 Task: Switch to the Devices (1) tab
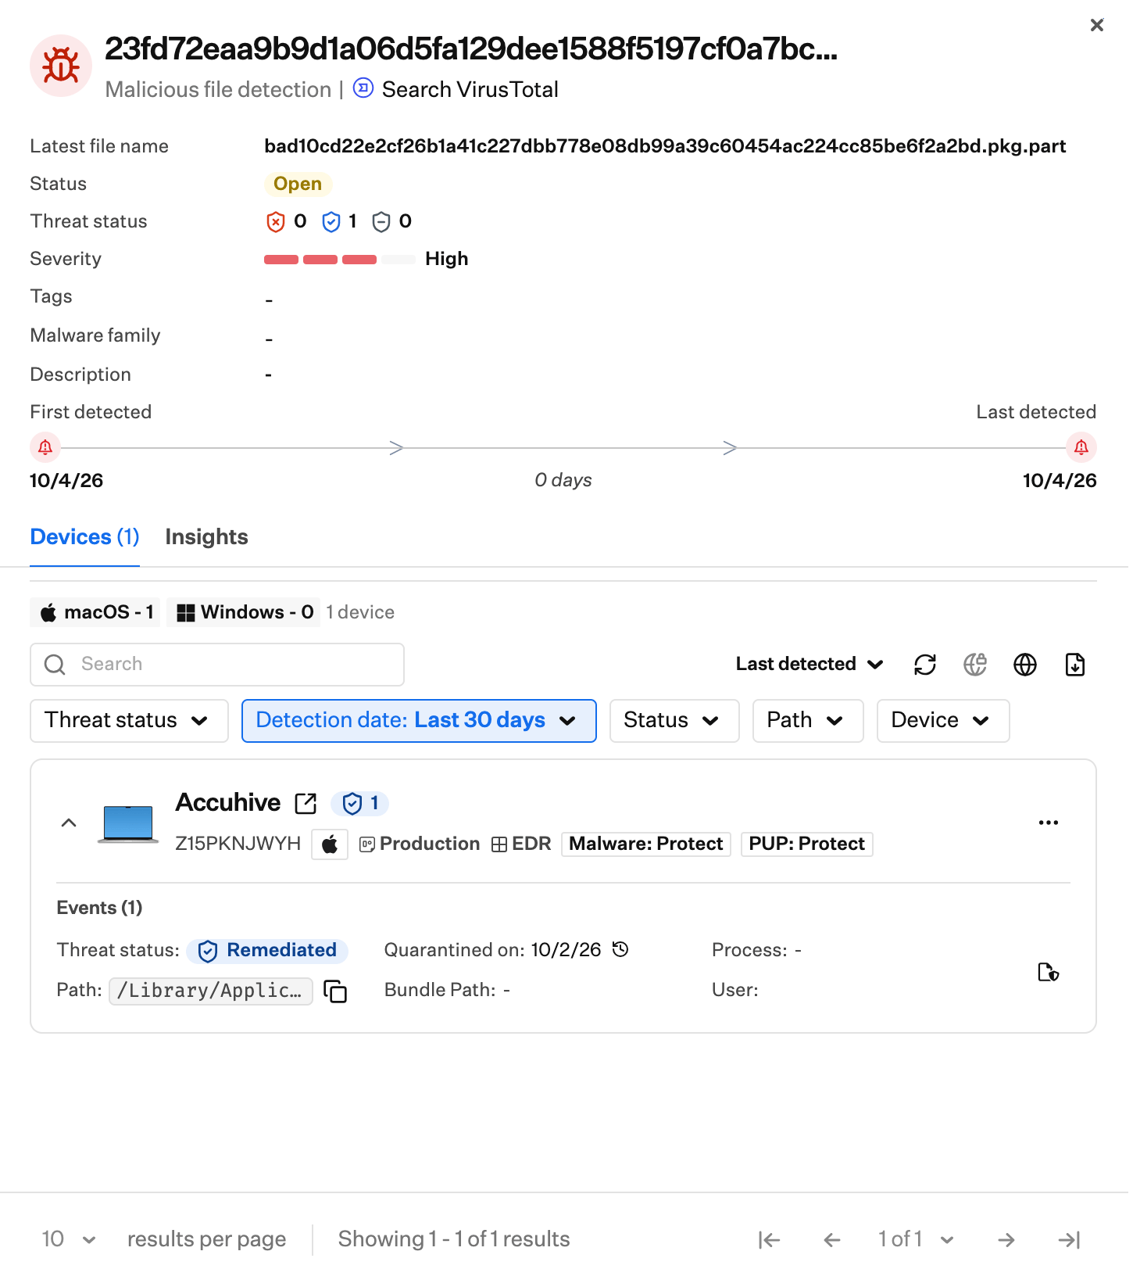pos(84,537)
